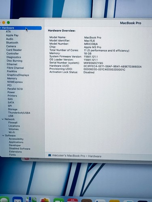Open Fonts under Software
152x202 pixels.
13,155
